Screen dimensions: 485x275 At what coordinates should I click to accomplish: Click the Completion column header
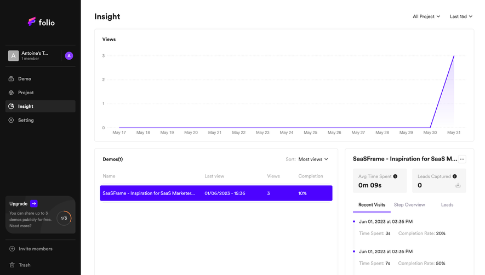pos(311,176)
